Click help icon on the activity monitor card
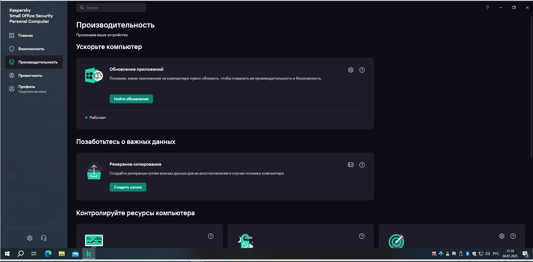Screen dimensions: 533x262 pyautogui.click(x=211, y=236)
